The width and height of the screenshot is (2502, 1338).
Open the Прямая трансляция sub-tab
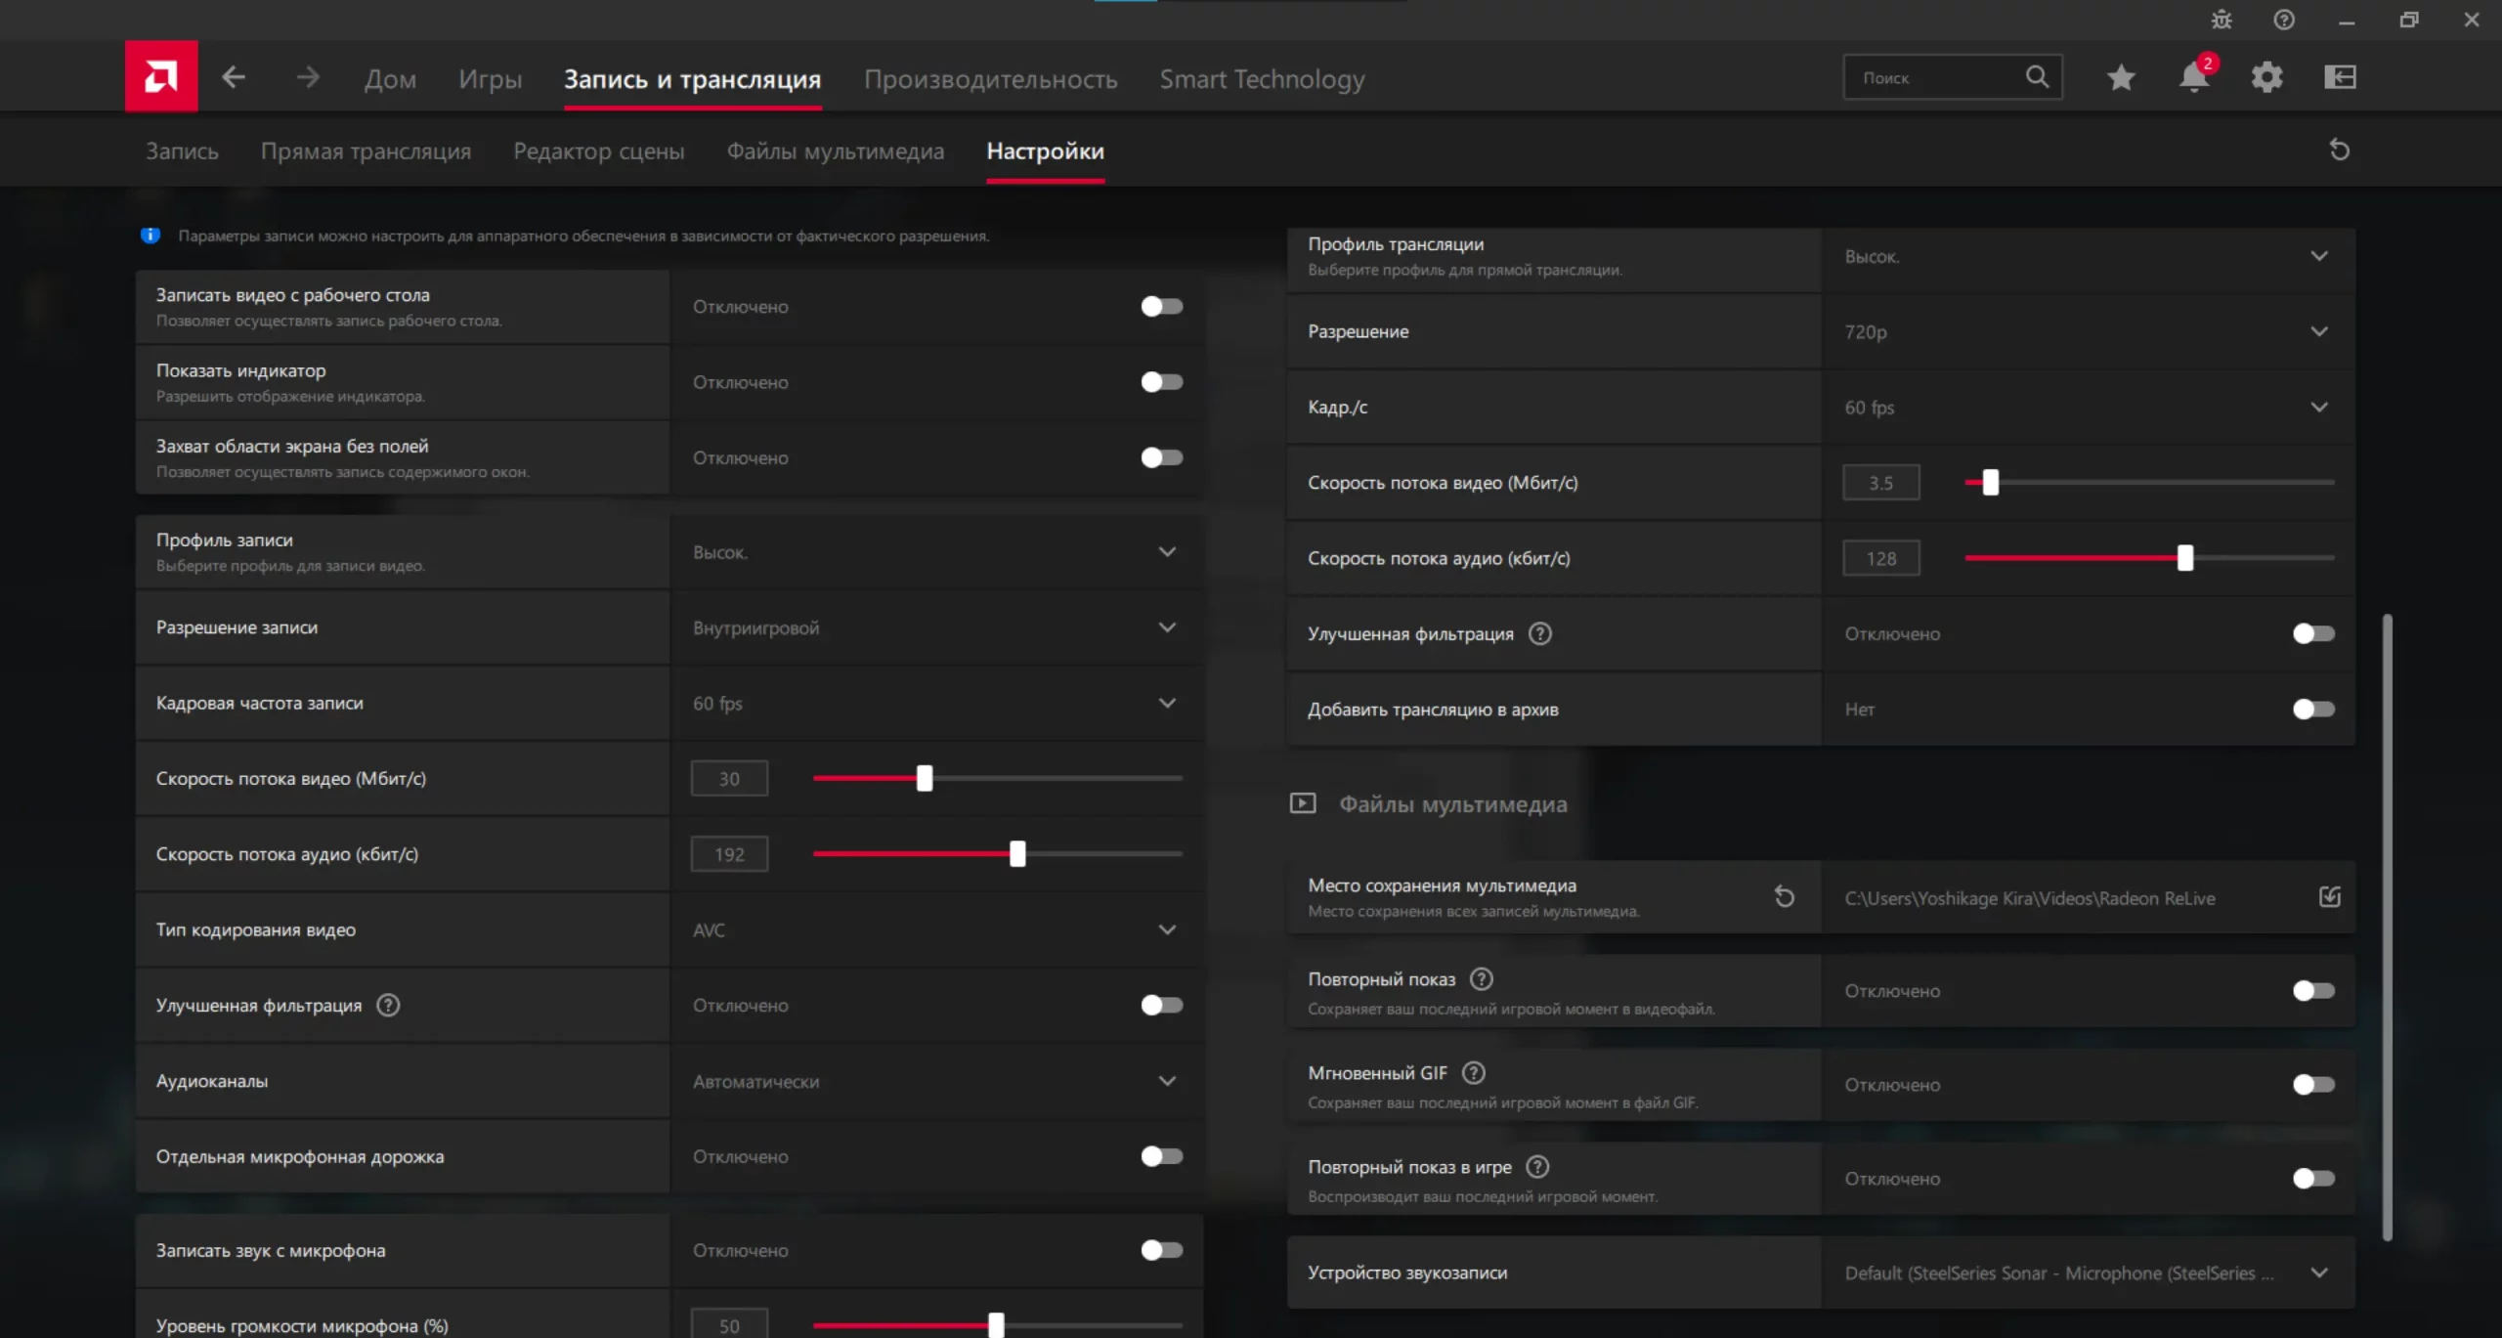(366, 151)
